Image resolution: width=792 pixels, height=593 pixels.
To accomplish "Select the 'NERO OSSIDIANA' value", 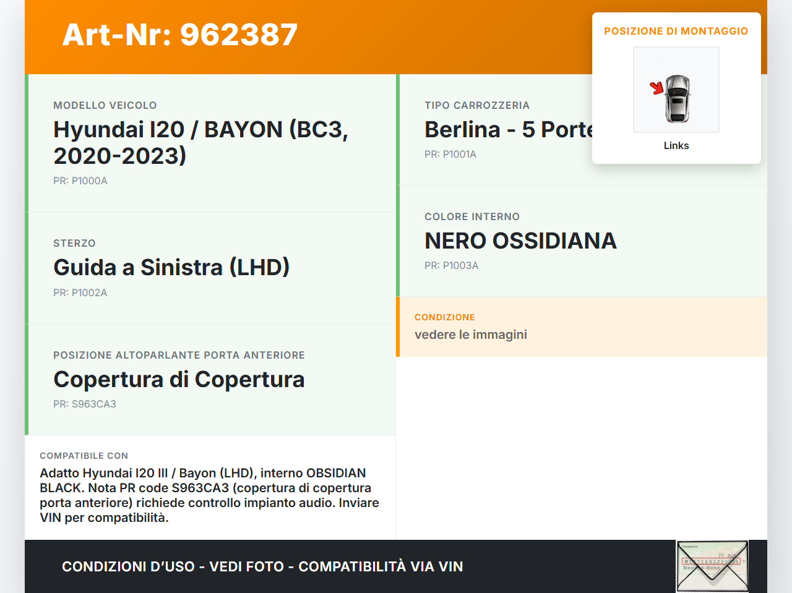I will 520,241.
